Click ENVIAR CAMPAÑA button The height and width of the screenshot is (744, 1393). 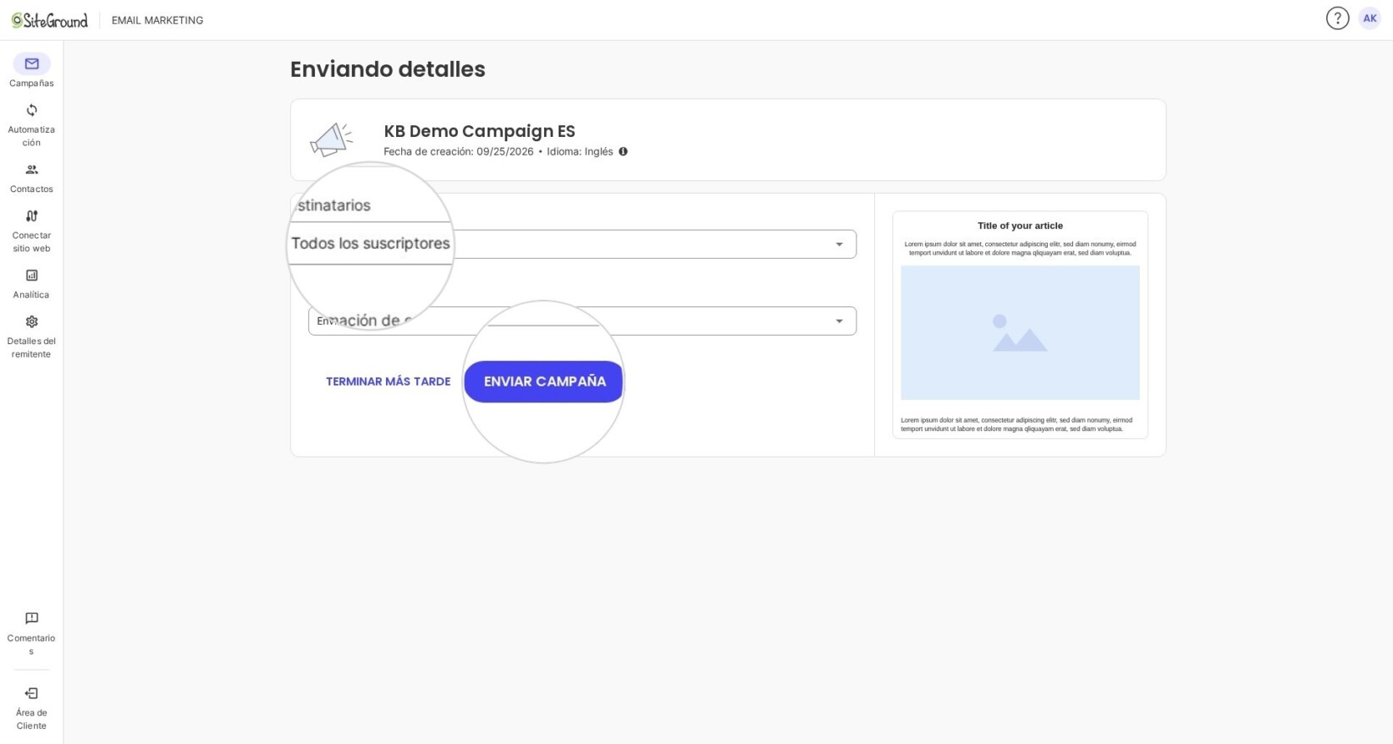(543, 381)
